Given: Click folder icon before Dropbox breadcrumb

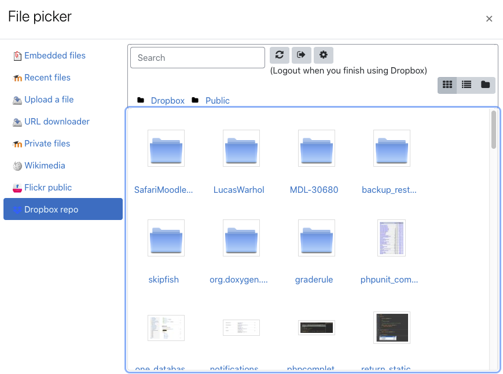Looking at the screenshot, I should coord(141,100).
